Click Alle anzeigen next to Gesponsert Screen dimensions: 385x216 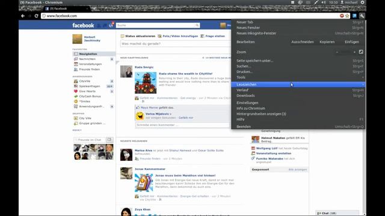click(x=298, y=169)
